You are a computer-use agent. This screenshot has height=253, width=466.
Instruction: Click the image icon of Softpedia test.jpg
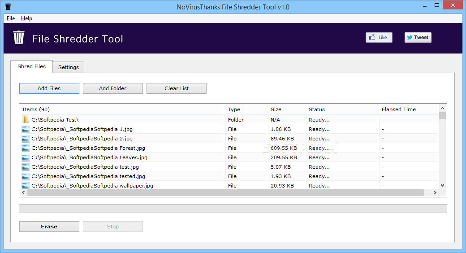(26, 167)
